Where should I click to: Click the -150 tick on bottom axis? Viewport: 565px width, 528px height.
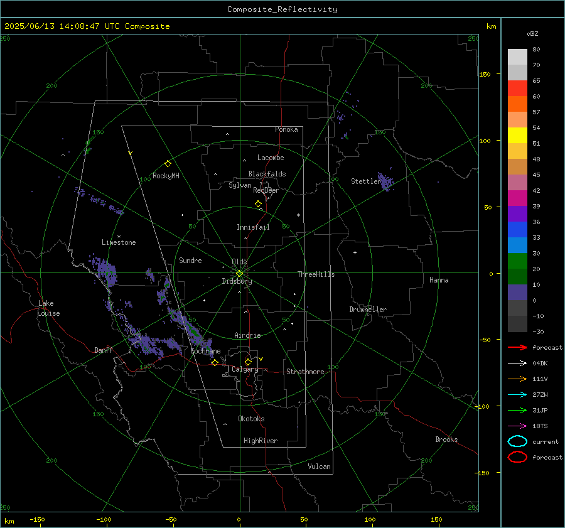coord(37,519)
